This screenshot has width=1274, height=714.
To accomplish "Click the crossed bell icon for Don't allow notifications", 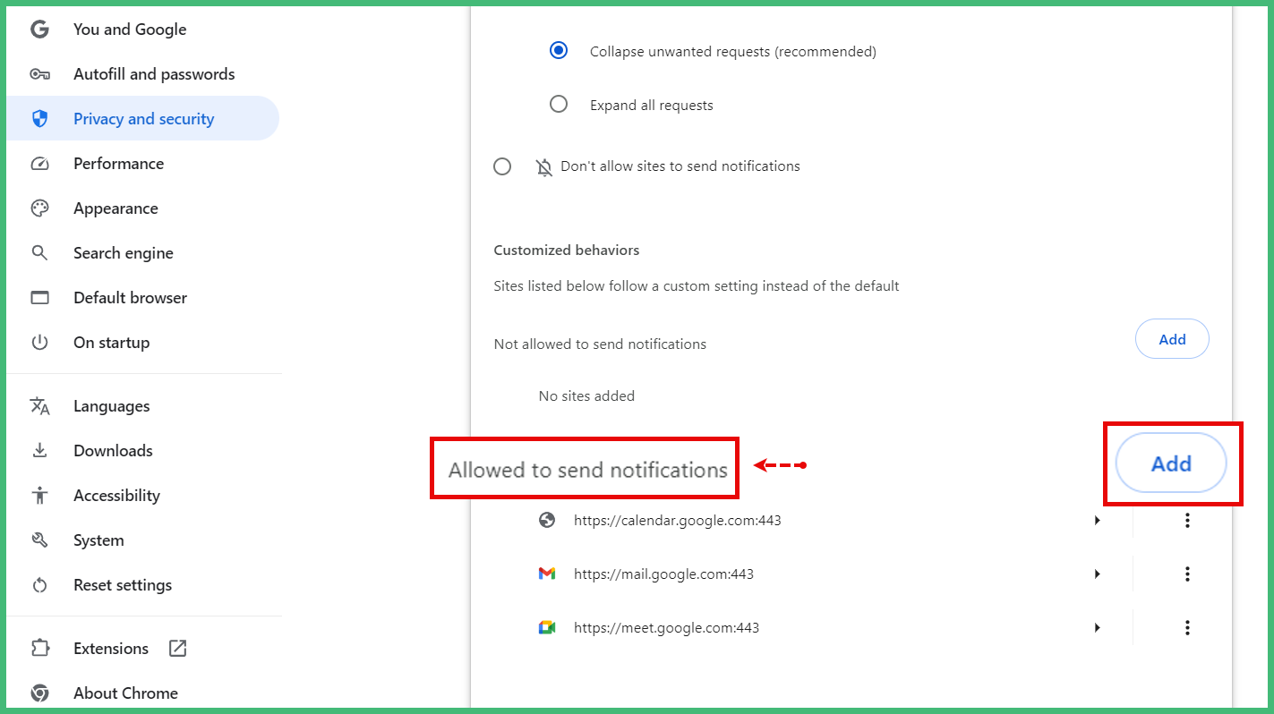I will click(x=544, y=167).
